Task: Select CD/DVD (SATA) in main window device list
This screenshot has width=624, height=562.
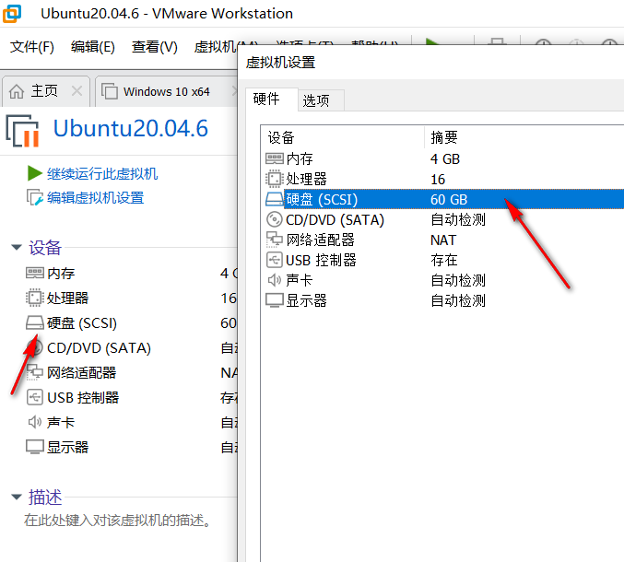Action: point(99,348)
